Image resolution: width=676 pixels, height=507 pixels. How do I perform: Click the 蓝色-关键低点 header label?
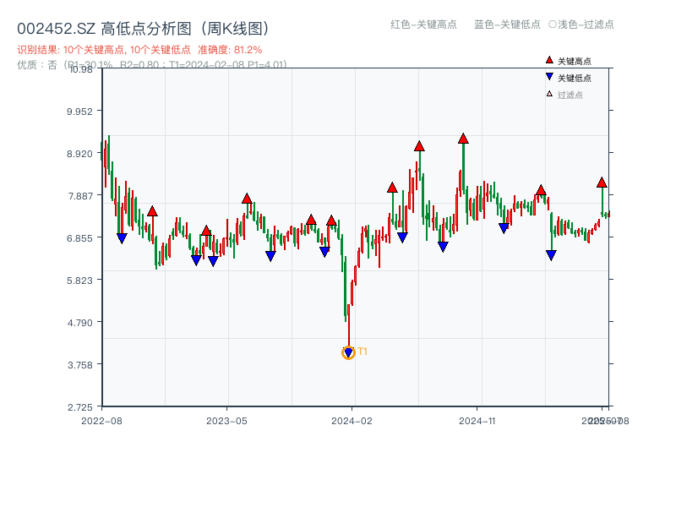(x=507, y=25)
